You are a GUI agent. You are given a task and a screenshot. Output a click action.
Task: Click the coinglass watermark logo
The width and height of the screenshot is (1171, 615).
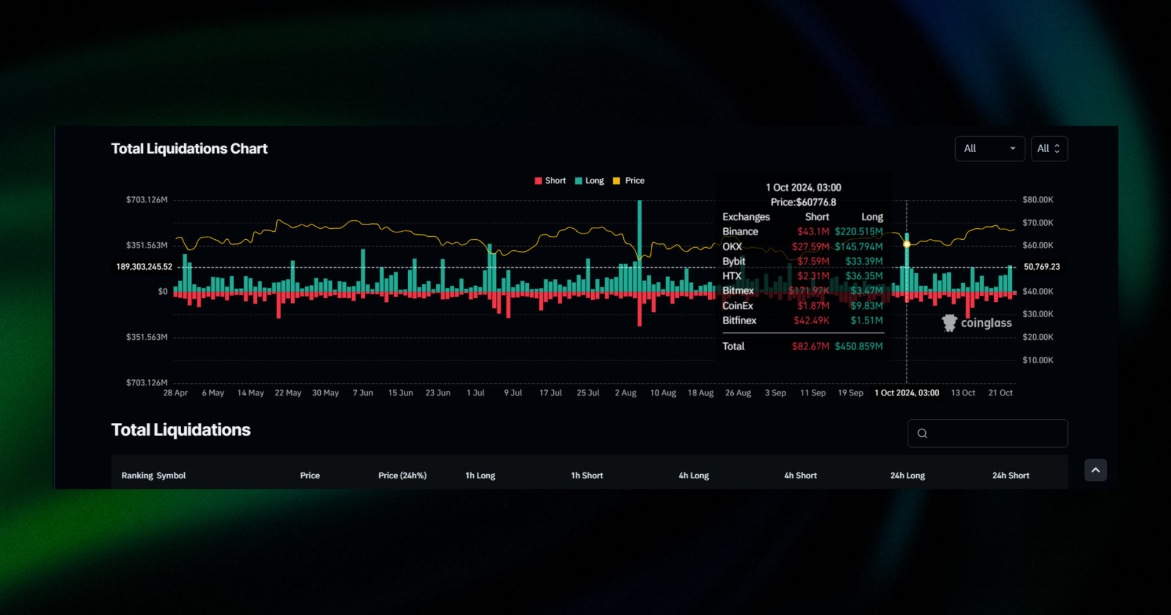coord(976,323)
